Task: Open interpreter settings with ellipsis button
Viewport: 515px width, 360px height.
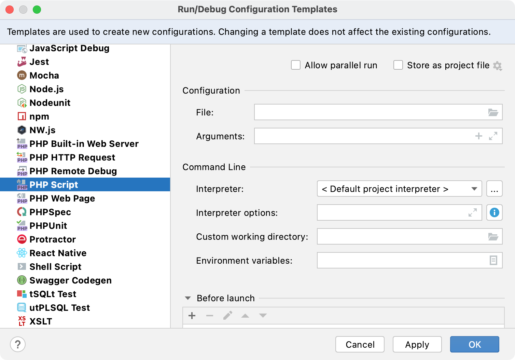Action: (495, 189)
